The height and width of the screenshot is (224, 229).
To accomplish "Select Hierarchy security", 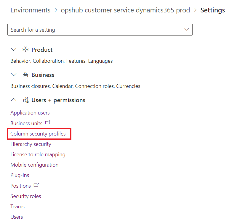I will pyautogui.click(x=31, y=144).
